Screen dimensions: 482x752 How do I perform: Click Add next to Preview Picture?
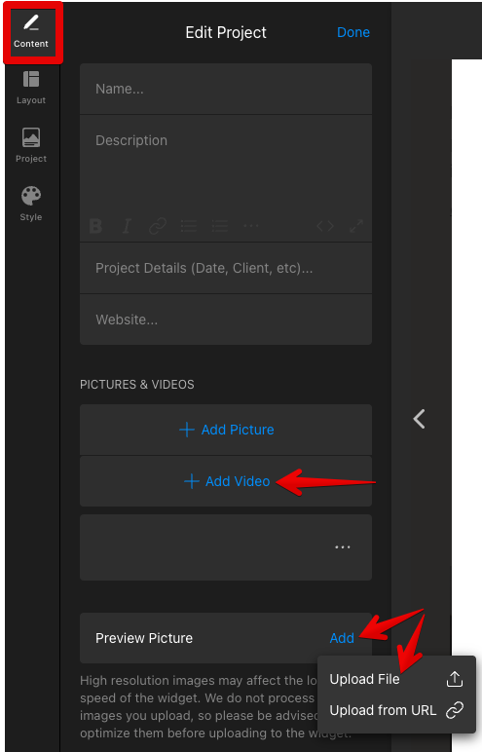click(342, 638)
